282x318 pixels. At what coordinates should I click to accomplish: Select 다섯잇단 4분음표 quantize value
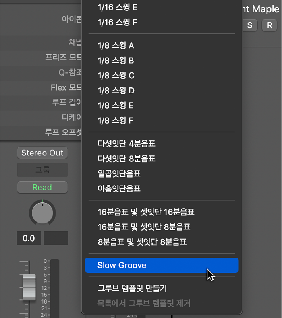(162, 144)
